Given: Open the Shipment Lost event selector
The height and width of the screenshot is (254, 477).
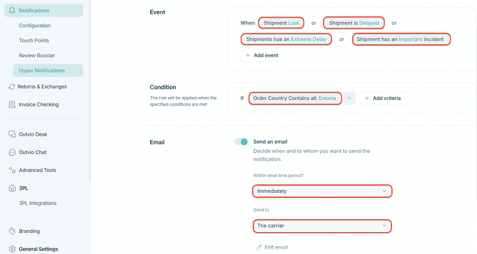Looking at the screenshot, I should coord(281,23).
